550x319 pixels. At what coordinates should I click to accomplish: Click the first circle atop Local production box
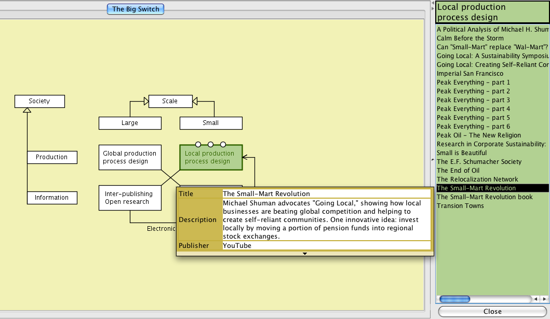click(x=198, y=144)
